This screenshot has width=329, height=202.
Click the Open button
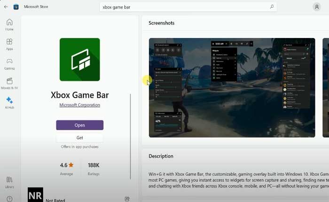(80, 125)
